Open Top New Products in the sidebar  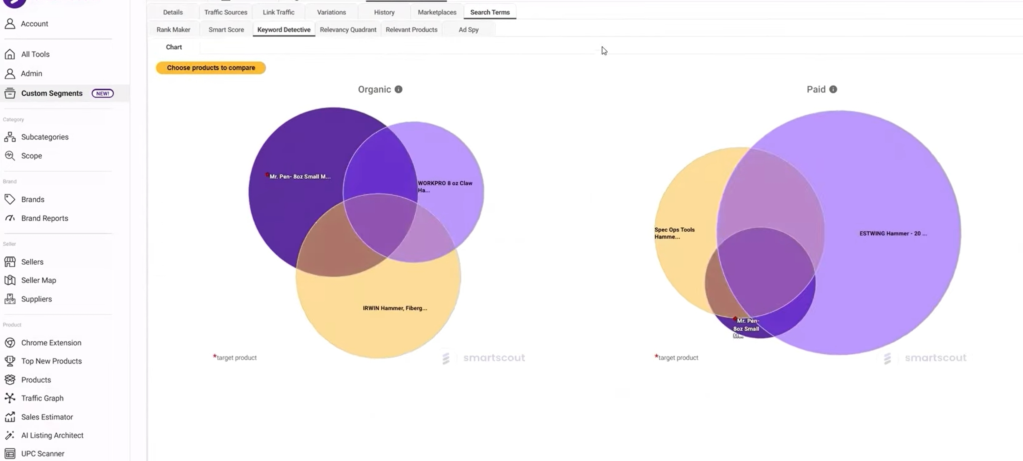(x=51, y=361)
